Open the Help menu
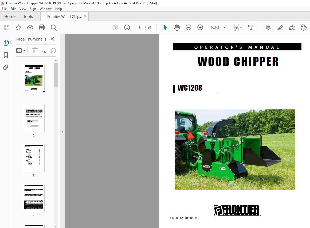The height and width of the screenshot is (228, 310). click(x=58, y=9)
